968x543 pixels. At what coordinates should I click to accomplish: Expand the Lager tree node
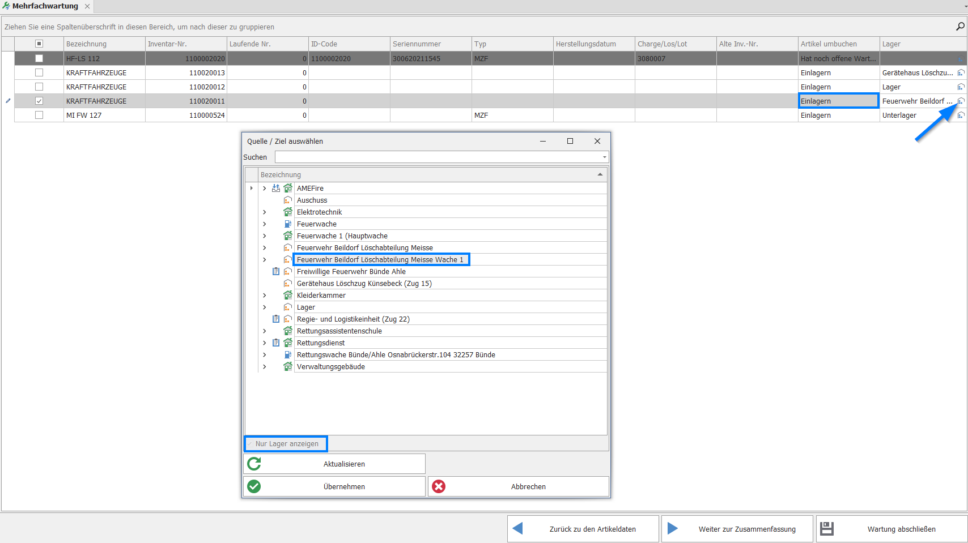264,307
